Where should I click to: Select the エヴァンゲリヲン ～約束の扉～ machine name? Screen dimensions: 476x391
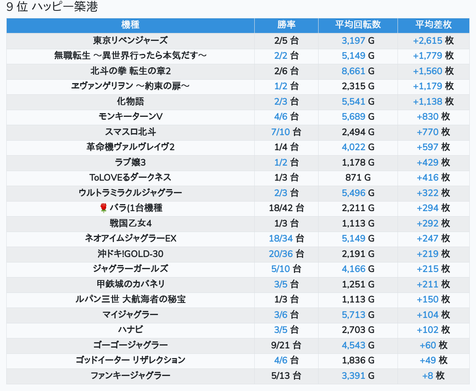coord(130,86)
